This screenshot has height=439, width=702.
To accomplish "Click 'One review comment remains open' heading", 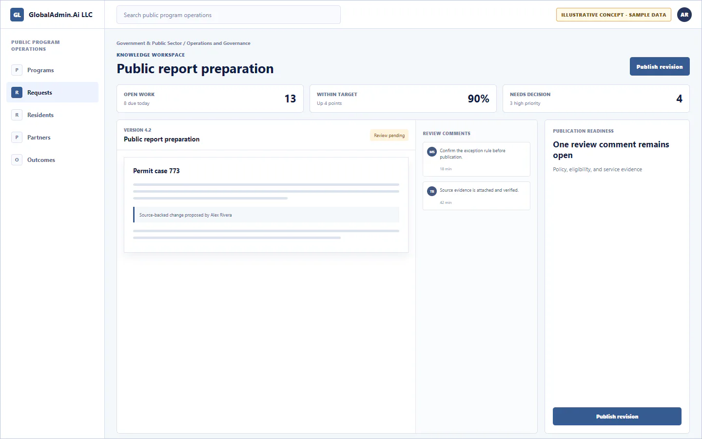I will pyautogui.click(x=611, y=150).
